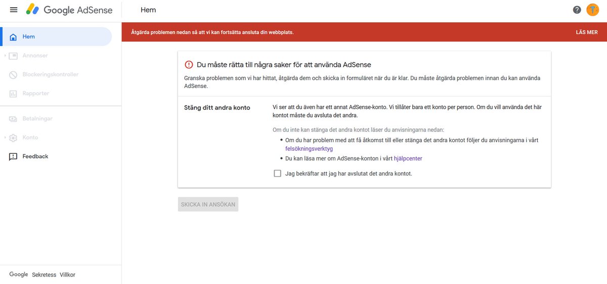Open the hamburger main menu
Image resolution: width=607 pixels, height=284 pixels.
coord(14,10)
